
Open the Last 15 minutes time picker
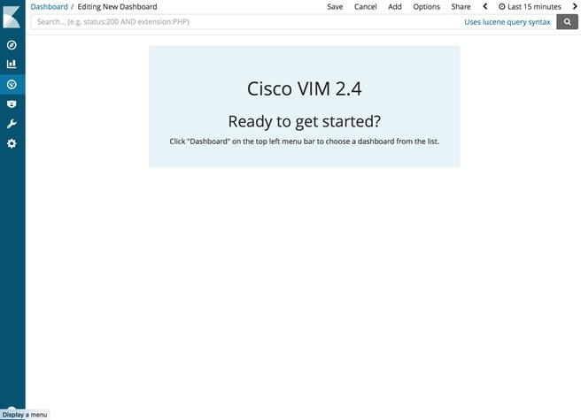[x=530, y=7]
